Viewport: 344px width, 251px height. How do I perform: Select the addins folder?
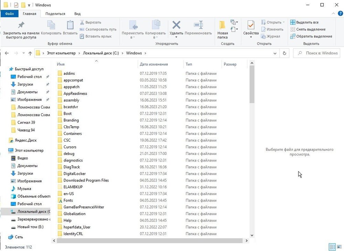pyautogui.click(x=69, y=73)
